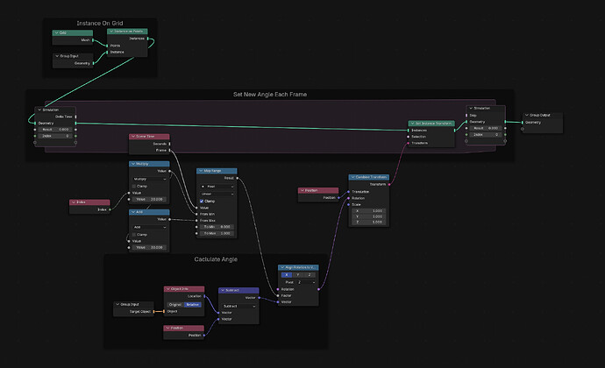605x368 pixels.
Task: Open the Pivot axis dropdown in Align Rotation
Action: [306, 282]
